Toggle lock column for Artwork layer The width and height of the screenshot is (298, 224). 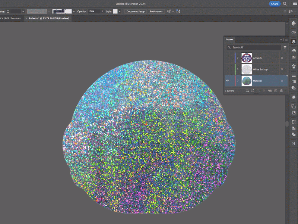click(232, 58)
